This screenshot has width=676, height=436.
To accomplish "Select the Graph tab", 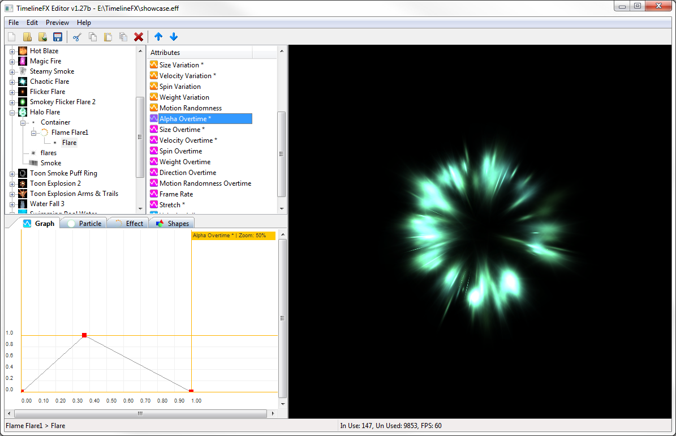I will click(x=38, y=223).
